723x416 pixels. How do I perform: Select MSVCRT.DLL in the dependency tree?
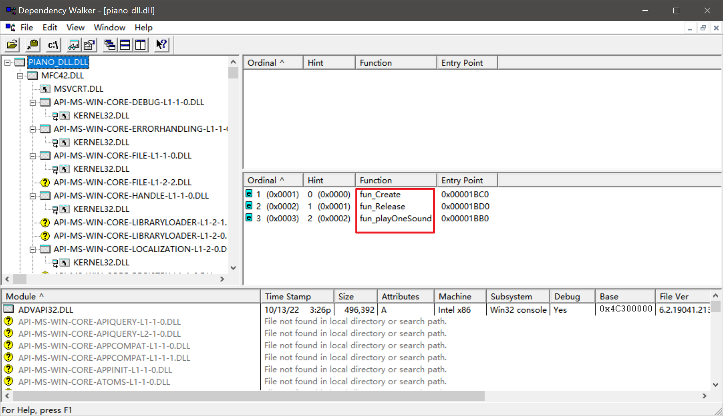(x=78, y=89)
